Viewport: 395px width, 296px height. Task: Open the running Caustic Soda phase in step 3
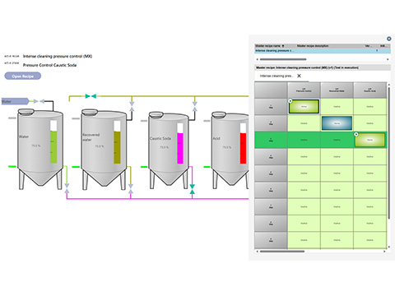coord(369,140)
